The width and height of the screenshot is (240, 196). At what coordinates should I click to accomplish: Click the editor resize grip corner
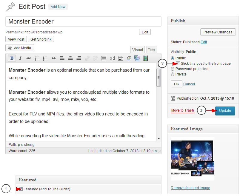[159, 152]
